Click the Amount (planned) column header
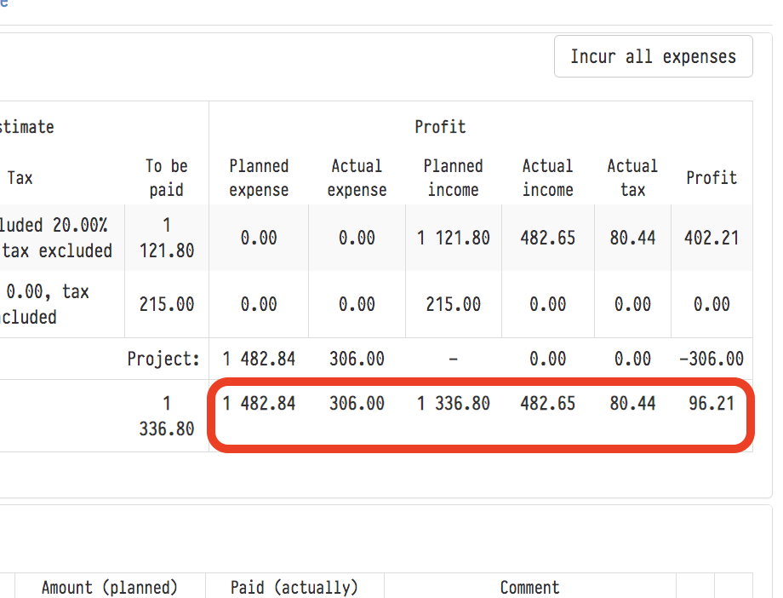 pos(110,587)
